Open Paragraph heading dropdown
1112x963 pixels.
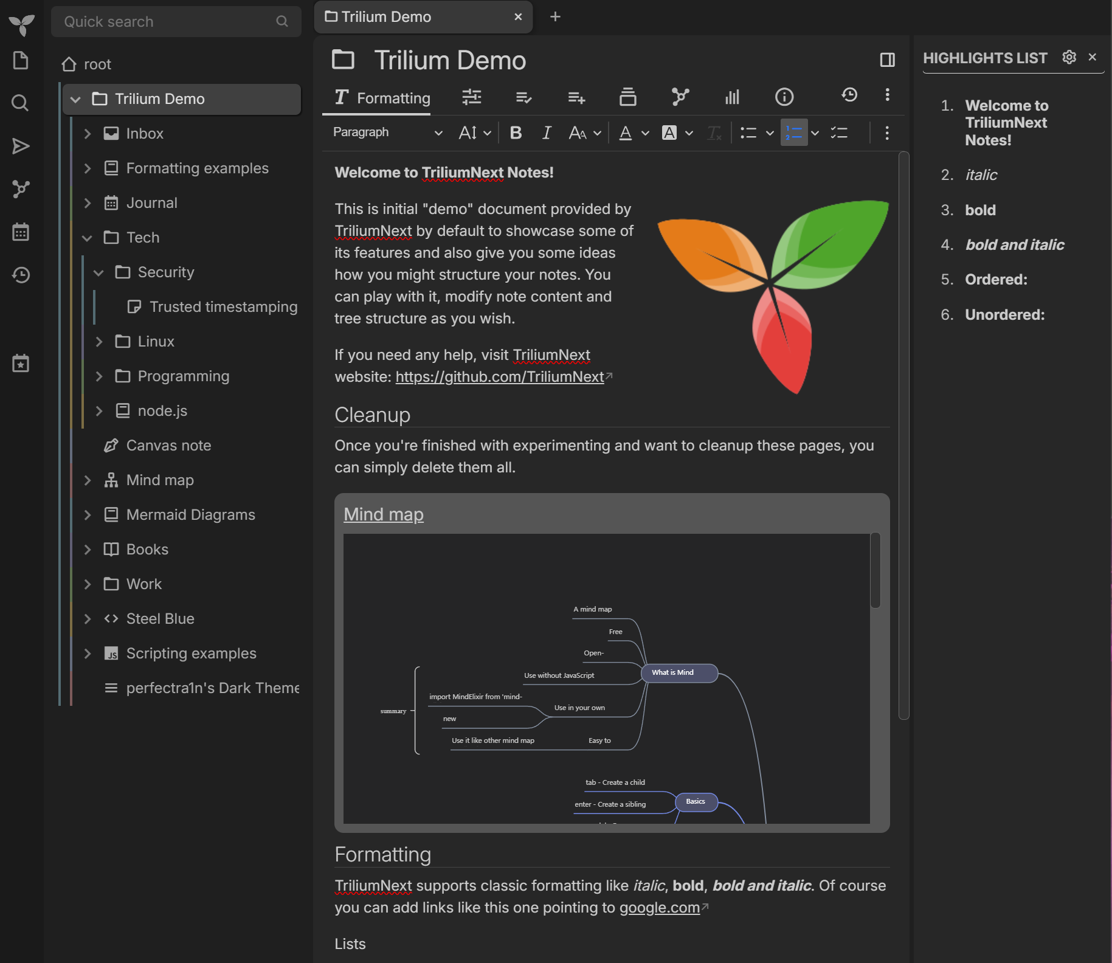pyautogui.click(x=387, y=133)
